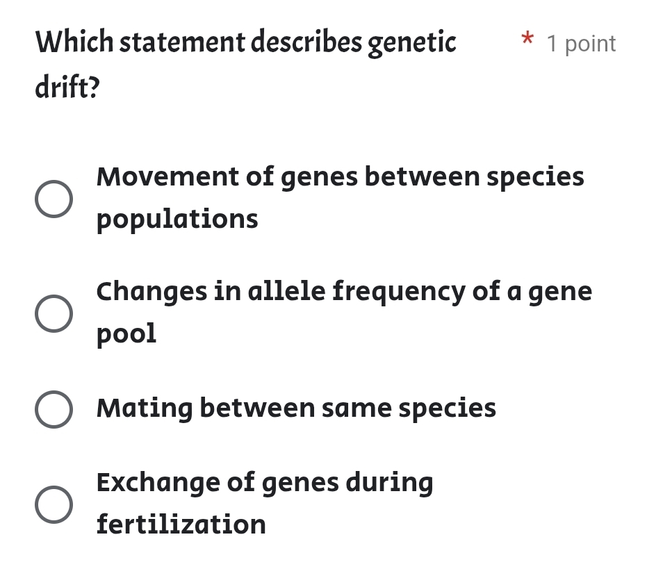Image resolution: width=647 pixels, height=562 pixels.
Task: Click the label text 'populations'
Action: click(x=177, y=219)
